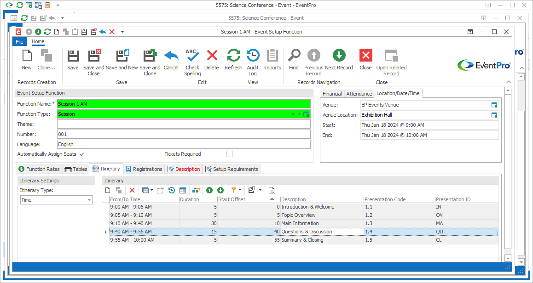Click Save and Close in ribbon
Screen dimensions: 533x283
[94, 62]
